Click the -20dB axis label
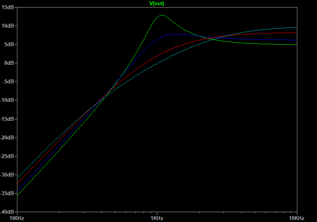Screen dimensions: 317x222 [7, 138]
